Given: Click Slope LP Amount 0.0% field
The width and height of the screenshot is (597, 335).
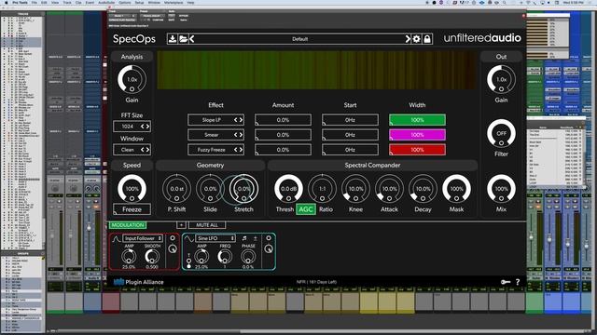Looking at the screenshot, I should point(283,120).
